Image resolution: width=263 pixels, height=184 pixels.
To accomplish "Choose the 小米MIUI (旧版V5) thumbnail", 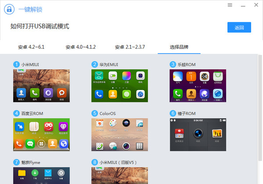I will [x=119, y=176].
